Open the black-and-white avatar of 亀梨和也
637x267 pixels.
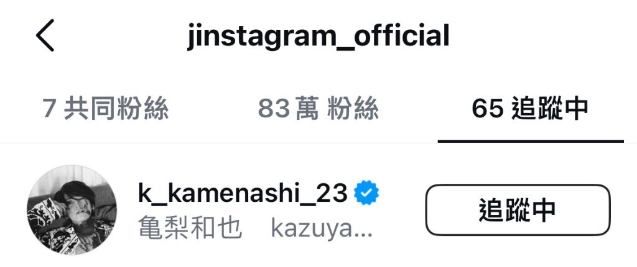click(72, 210)
